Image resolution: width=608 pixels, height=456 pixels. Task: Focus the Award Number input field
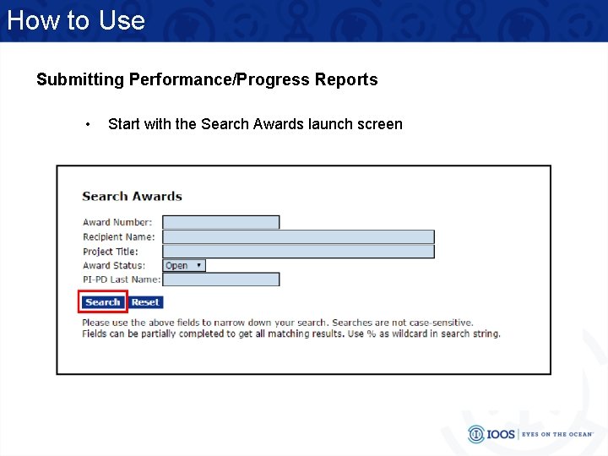(221, 222)
